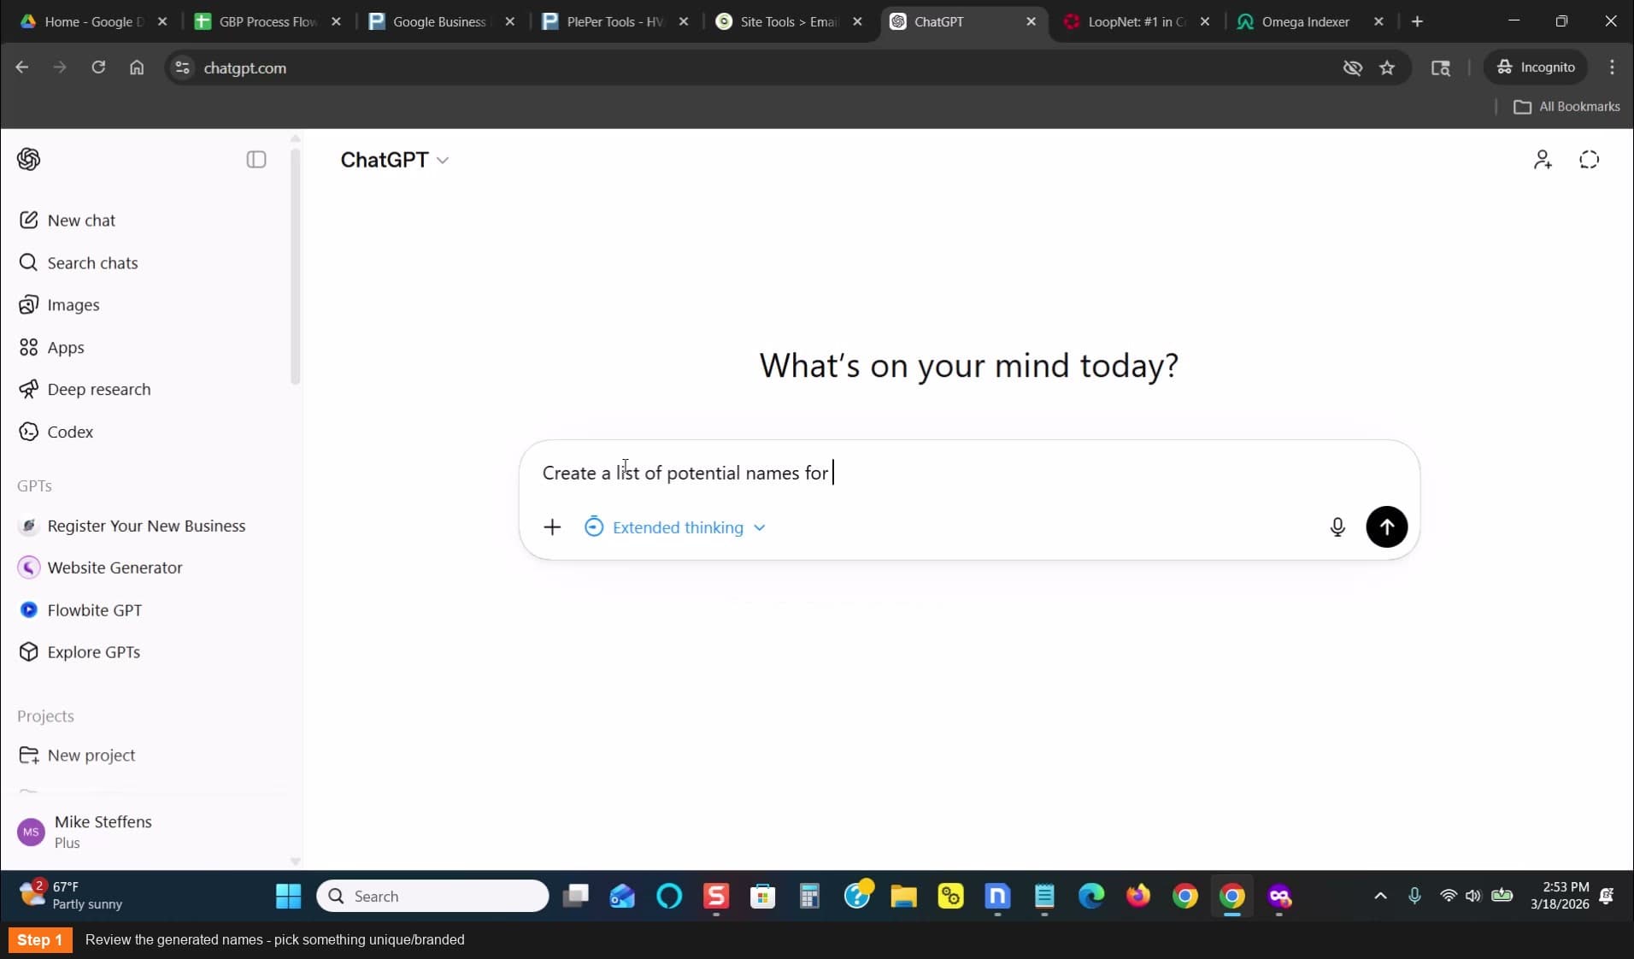This screenshot has height=959, width=1634.
Task: Open Explore GPTs
Action: [79, 652]
